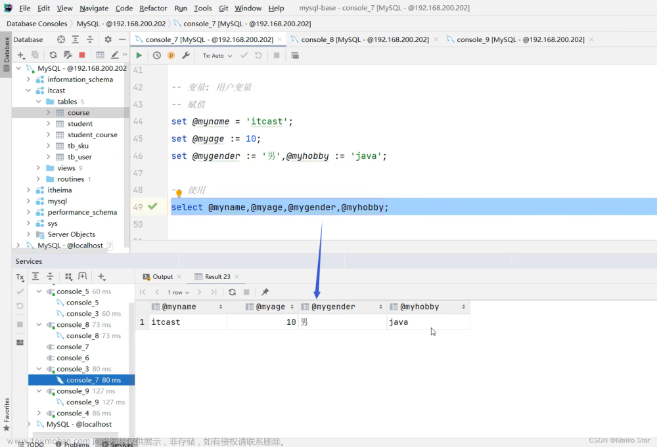Viewport: 657px width, 447px height.
Task: Select console_7 80 ms service entry
Action: tap(81, 380)
